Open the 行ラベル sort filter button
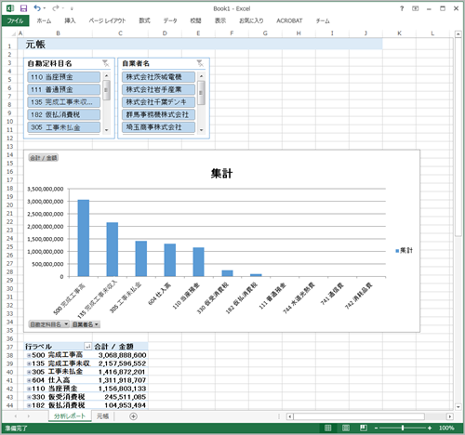This screenshot has height=435, width=465. click(87, 347)
